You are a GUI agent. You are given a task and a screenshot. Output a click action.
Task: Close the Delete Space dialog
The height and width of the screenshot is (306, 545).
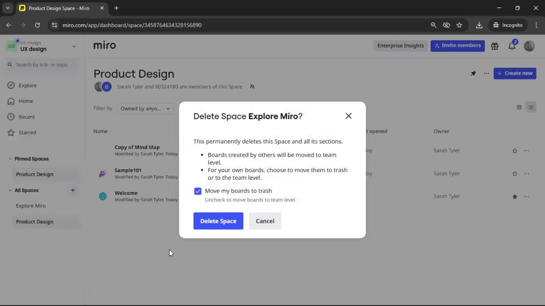coord(349,116)
